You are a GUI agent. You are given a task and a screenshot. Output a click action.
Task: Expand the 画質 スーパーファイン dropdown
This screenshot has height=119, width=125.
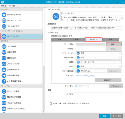(x=99, y=62)
